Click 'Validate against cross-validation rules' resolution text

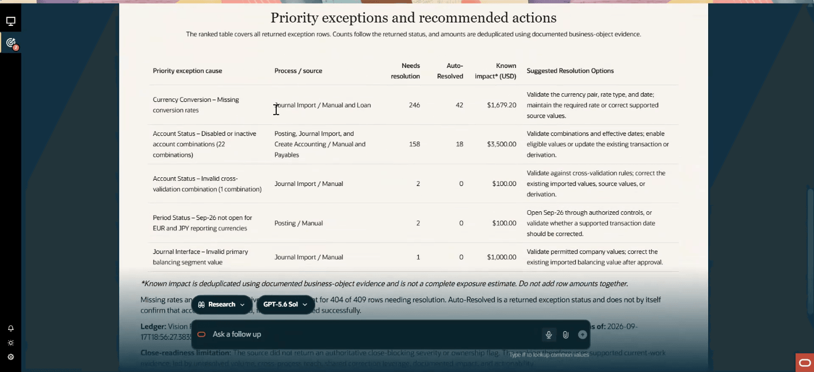[596, 184]
